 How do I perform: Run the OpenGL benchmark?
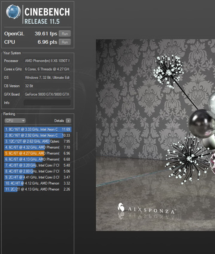tap(65, 34)
